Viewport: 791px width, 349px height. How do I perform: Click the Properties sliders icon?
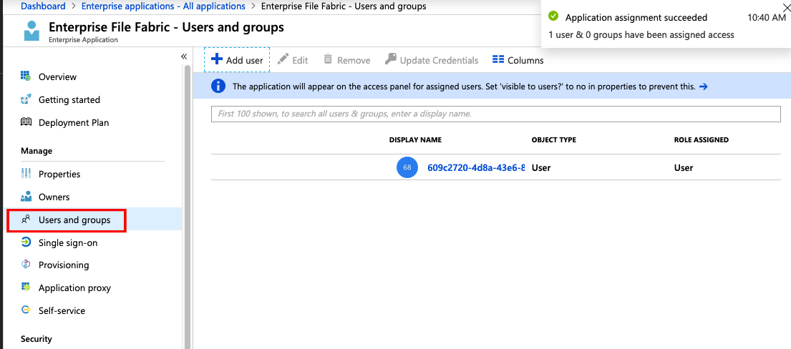click(26, 174)
